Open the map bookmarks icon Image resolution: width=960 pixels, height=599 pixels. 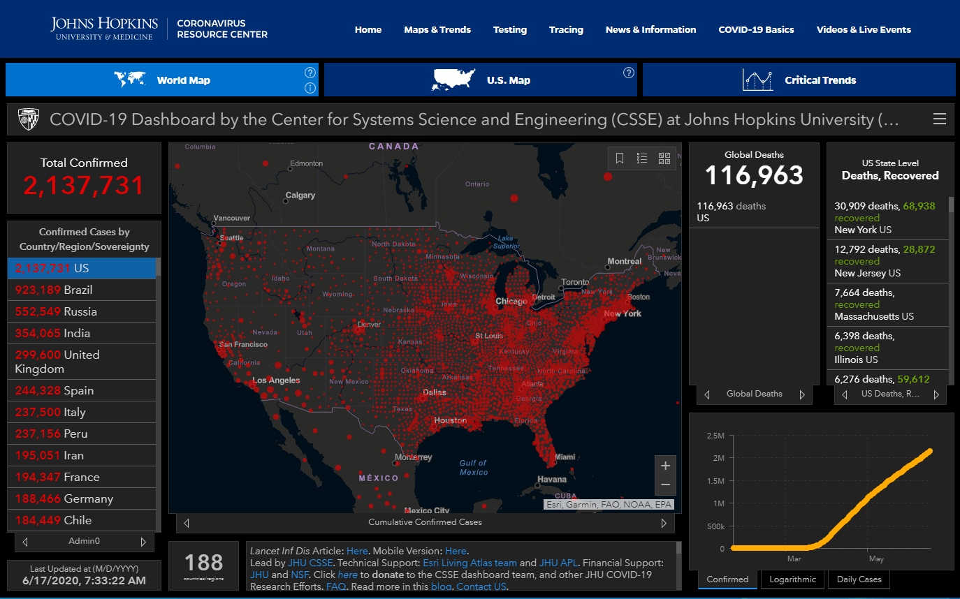click(x=620, y=158)
